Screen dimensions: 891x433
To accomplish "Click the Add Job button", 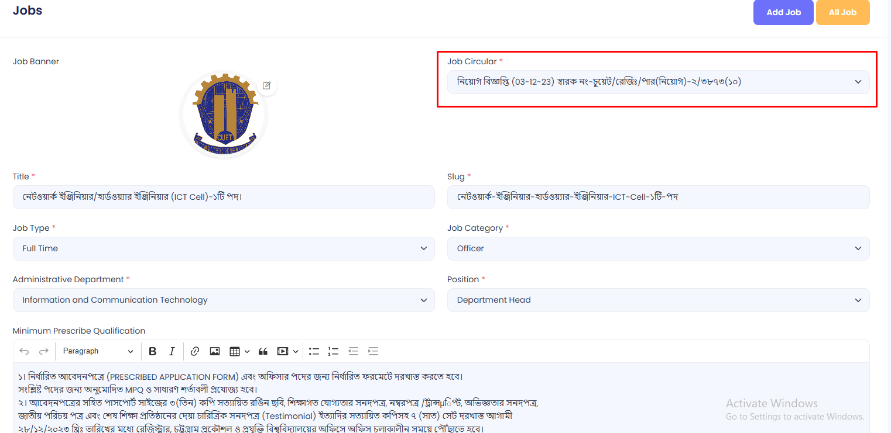I will pos(783,12).
